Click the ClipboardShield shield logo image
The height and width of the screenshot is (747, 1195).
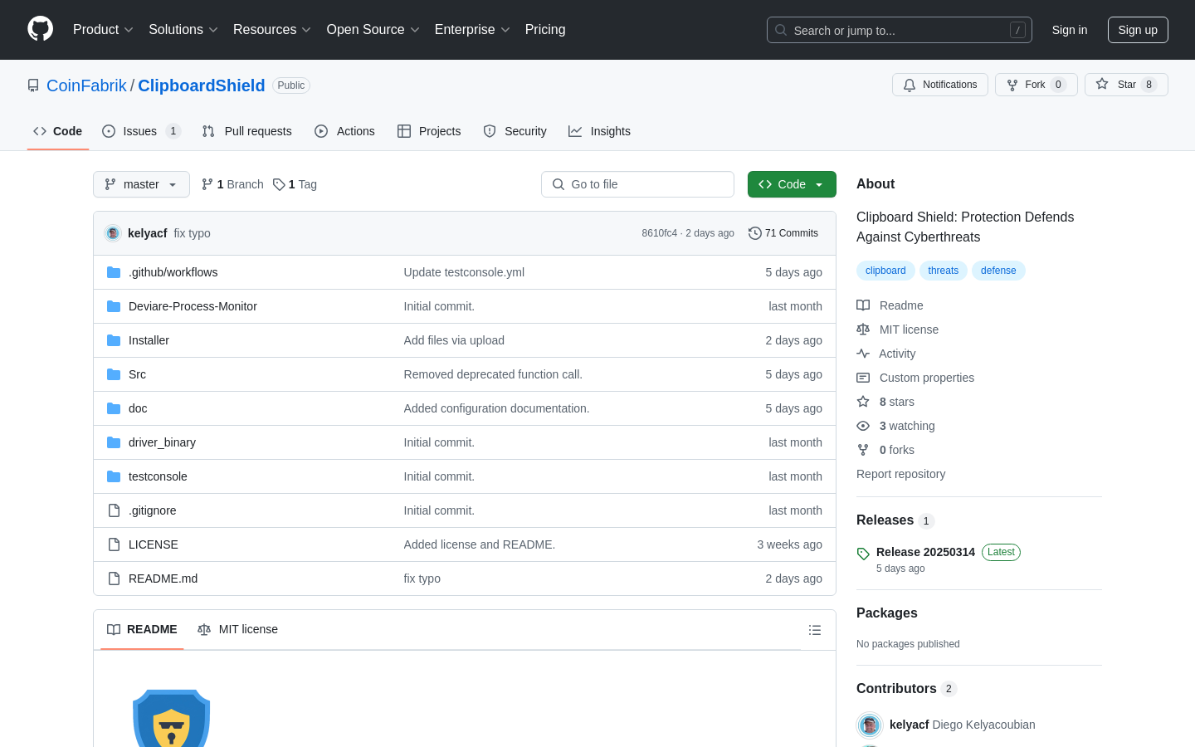(172, 719)
